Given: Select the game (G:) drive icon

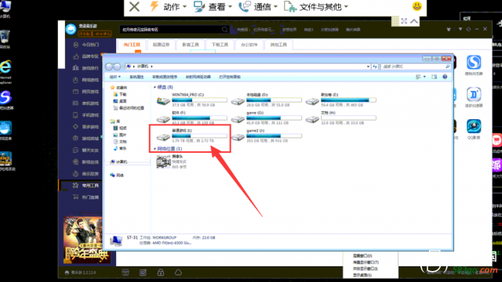Looking at the screenshot, I should [x=238, y=119].
